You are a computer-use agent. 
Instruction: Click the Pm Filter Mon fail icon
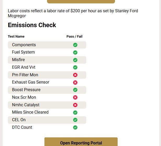coord(75,75)
